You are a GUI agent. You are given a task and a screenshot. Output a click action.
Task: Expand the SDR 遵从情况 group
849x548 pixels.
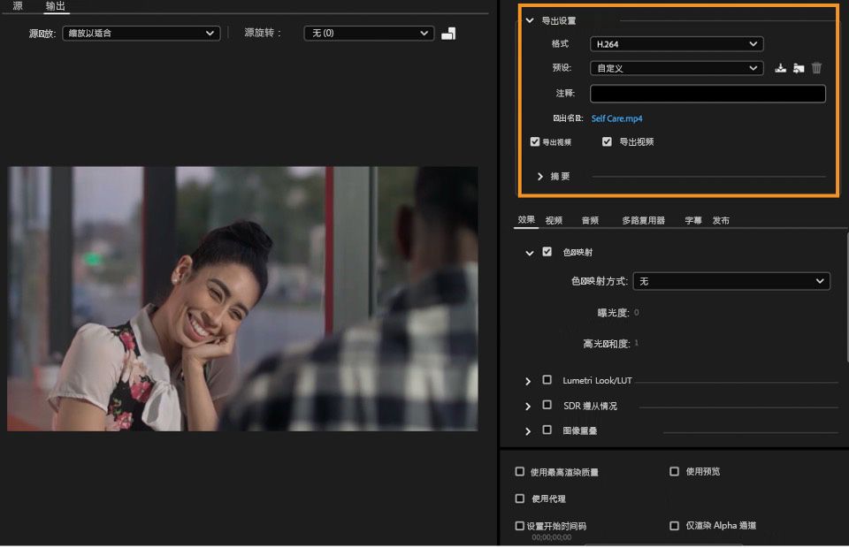coord(528,407)
